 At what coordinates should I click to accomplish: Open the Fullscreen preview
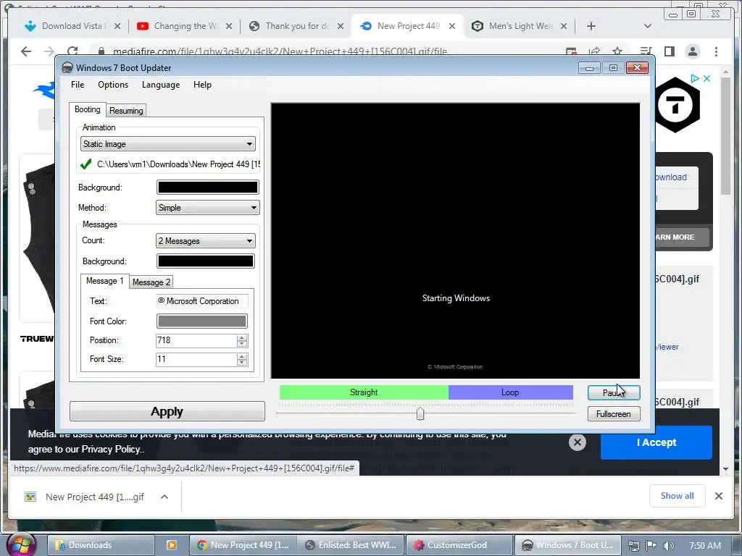pos(614,413)
